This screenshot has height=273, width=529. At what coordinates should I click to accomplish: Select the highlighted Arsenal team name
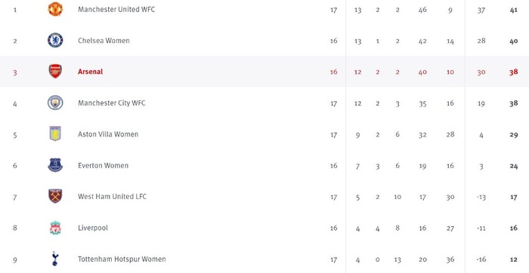(x=90, y=72)
